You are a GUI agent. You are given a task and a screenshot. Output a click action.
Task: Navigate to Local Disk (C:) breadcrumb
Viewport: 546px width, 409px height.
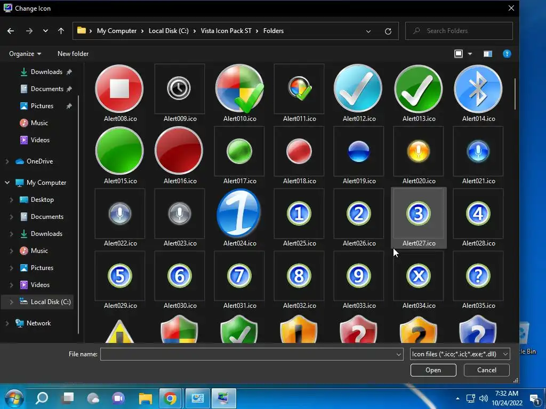coord(168,31)
